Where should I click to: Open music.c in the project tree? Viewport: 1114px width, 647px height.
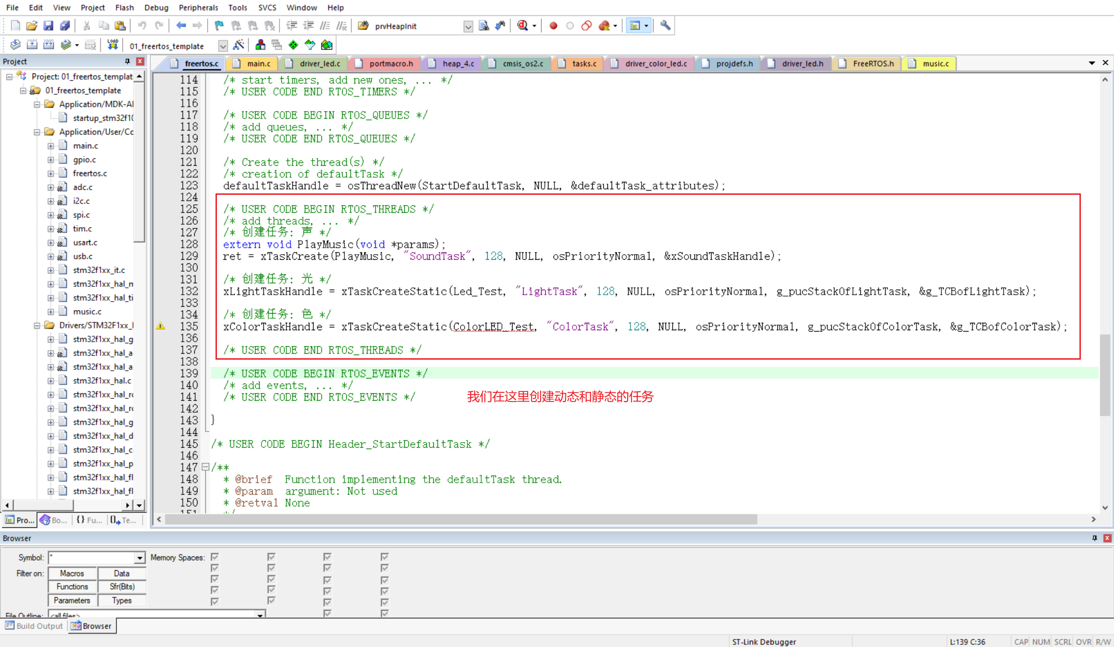click(87, 312)
